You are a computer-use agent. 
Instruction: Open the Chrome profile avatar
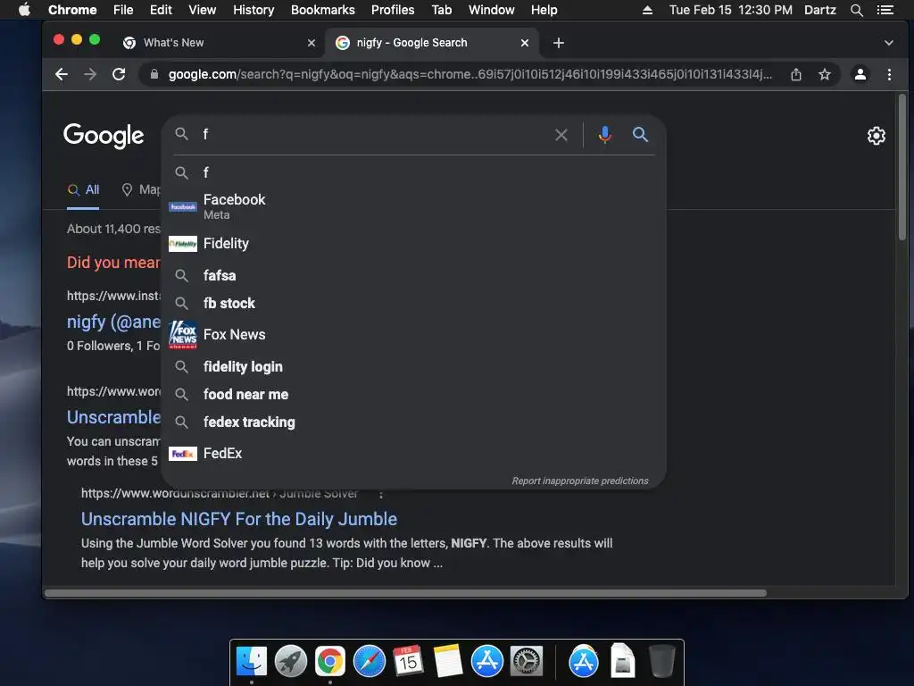coord(860,74)
